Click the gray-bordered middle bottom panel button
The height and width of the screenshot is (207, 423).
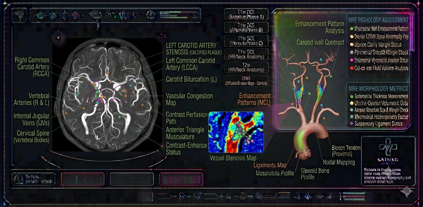(x=132, y=179)
